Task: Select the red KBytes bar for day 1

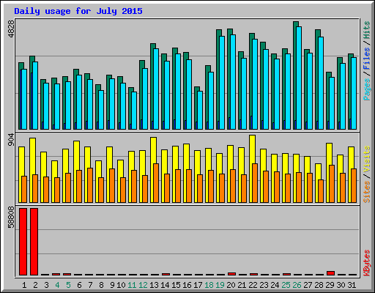Action: 23,242
